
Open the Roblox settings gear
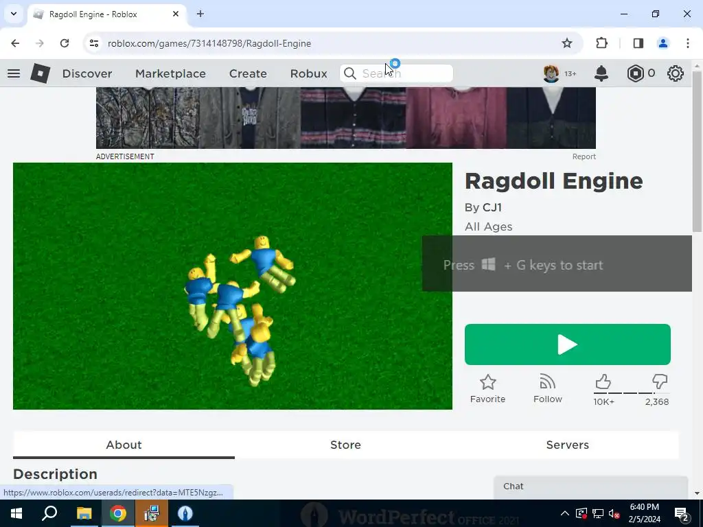[x=675, y=73]
